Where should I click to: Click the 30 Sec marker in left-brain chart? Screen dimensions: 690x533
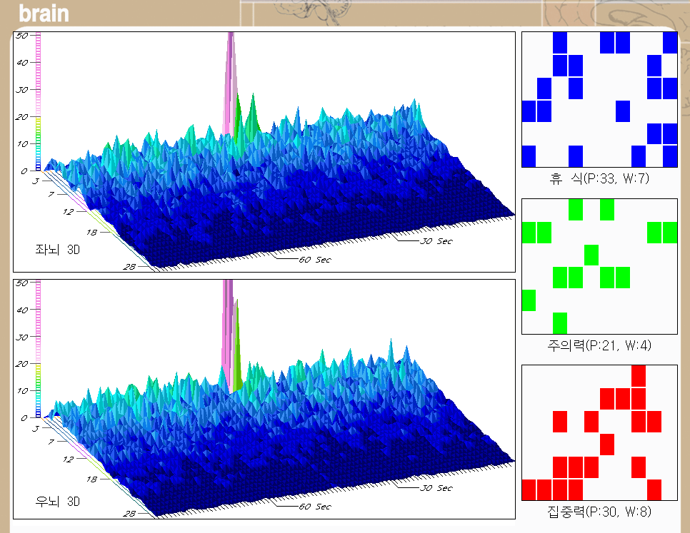pos(436,241)
